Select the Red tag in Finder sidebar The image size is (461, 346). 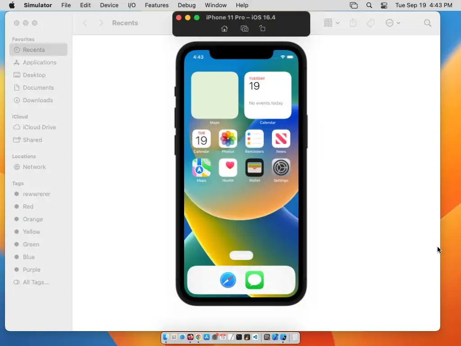(x=38, y=206)
